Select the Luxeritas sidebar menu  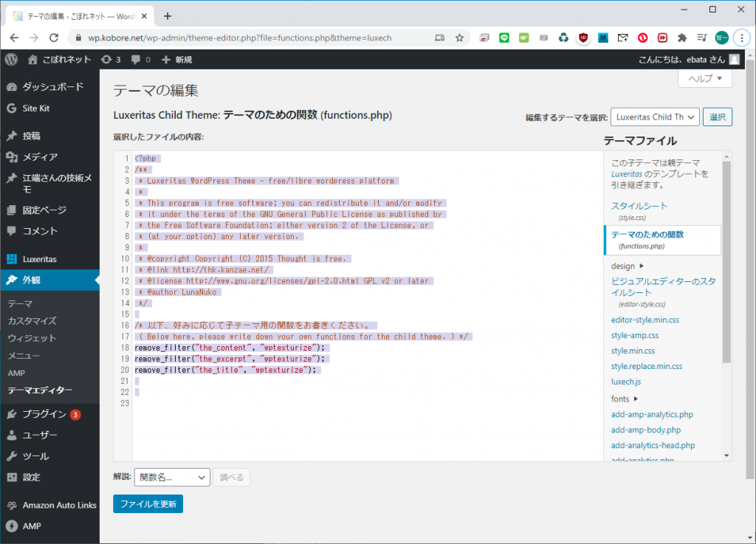click(39, 259)
